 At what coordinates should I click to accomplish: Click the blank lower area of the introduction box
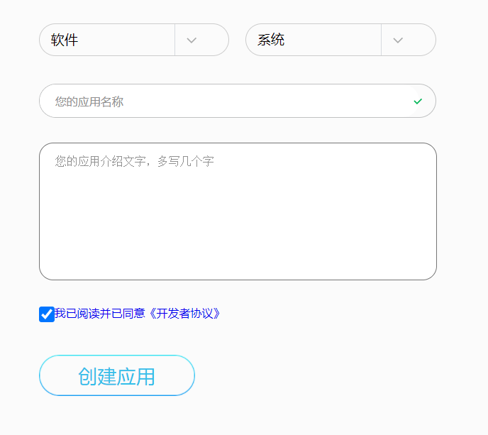[238, 248]
